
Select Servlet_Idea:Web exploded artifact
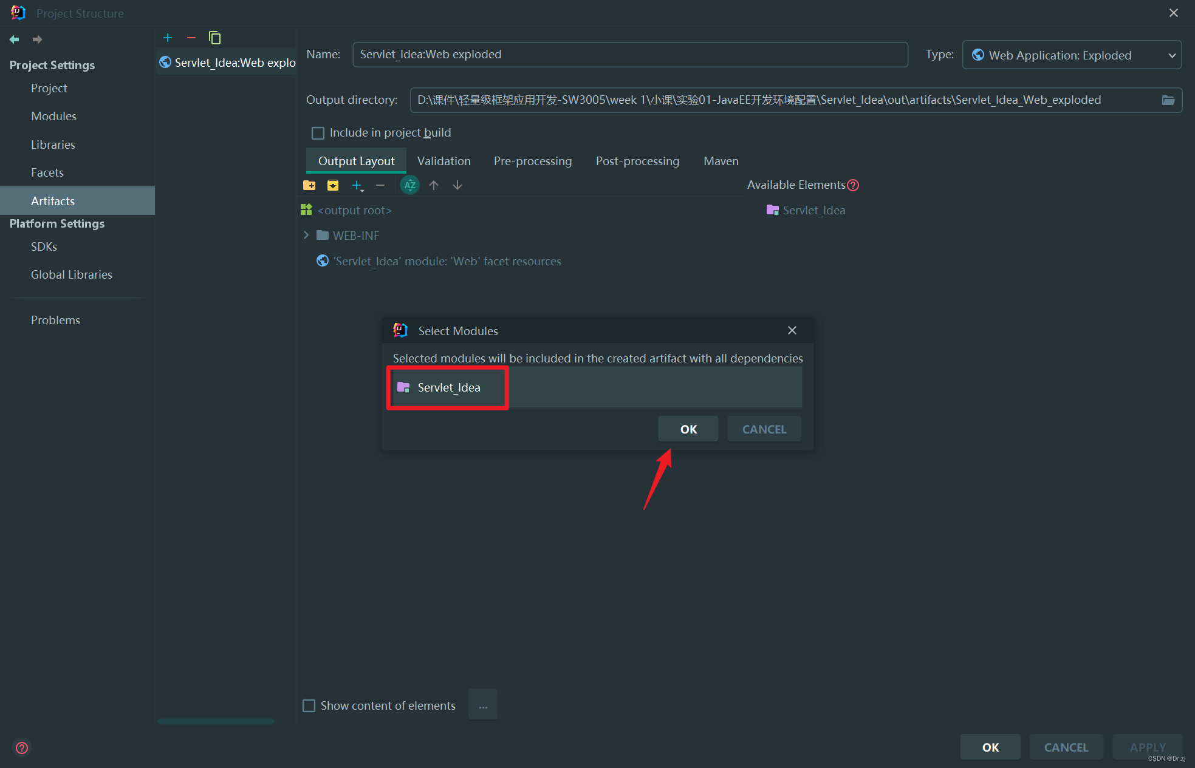(227, 63)
